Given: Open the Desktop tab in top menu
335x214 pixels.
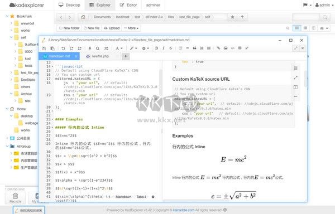Looking at the screenshot, I should [x=69, y=5].
